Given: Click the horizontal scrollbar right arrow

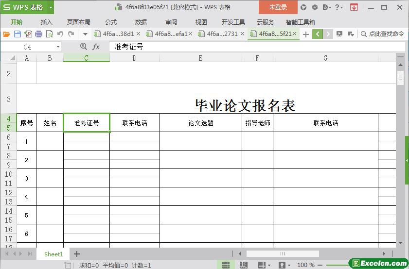Looking at the screenshot, I should 384,253.
